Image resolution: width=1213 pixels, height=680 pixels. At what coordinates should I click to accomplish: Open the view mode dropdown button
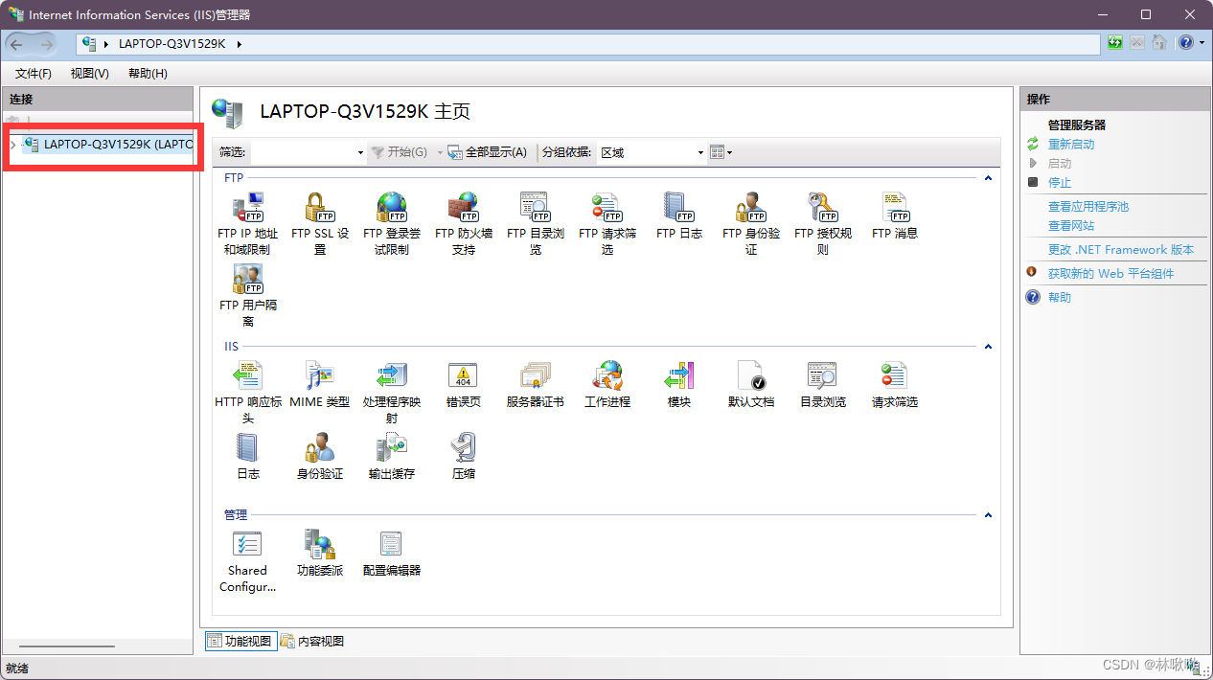click(x=721, y=152)
